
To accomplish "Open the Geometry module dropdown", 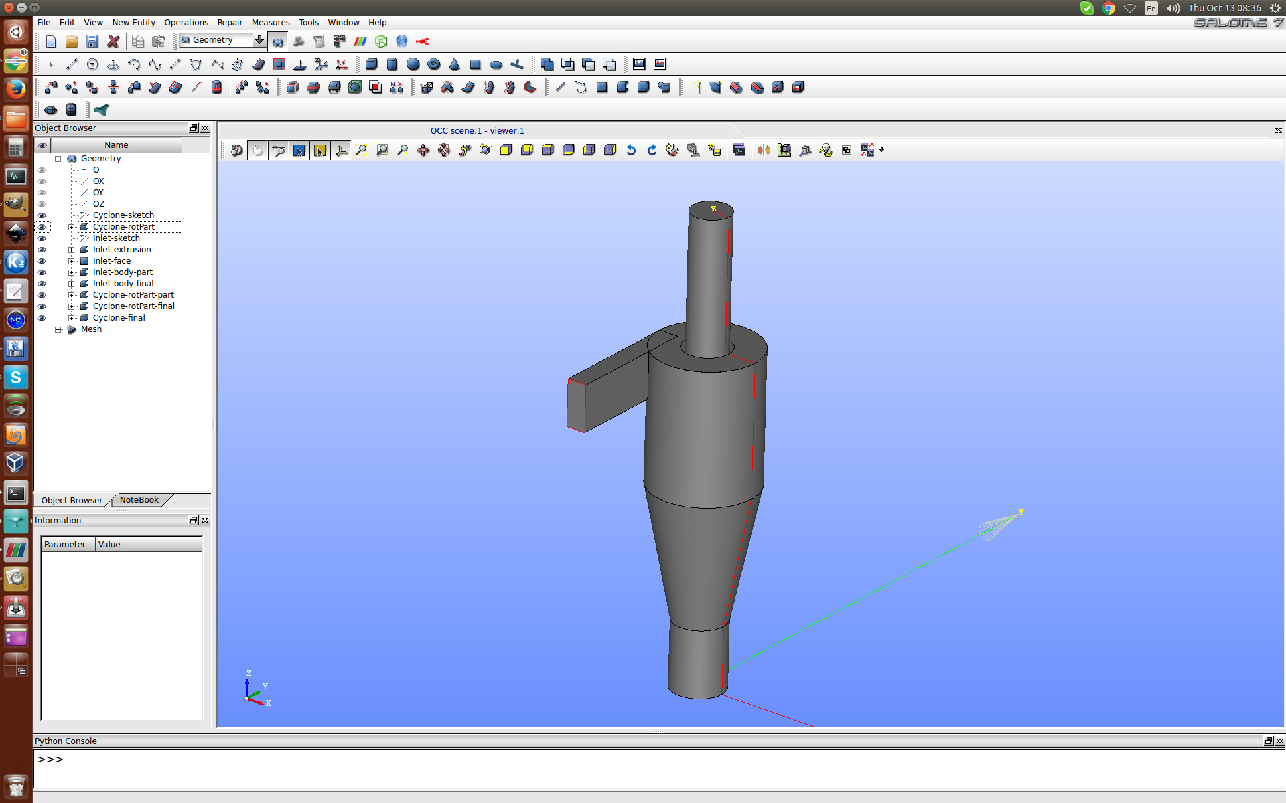I will pyautogui.click(x=259, y=40).
